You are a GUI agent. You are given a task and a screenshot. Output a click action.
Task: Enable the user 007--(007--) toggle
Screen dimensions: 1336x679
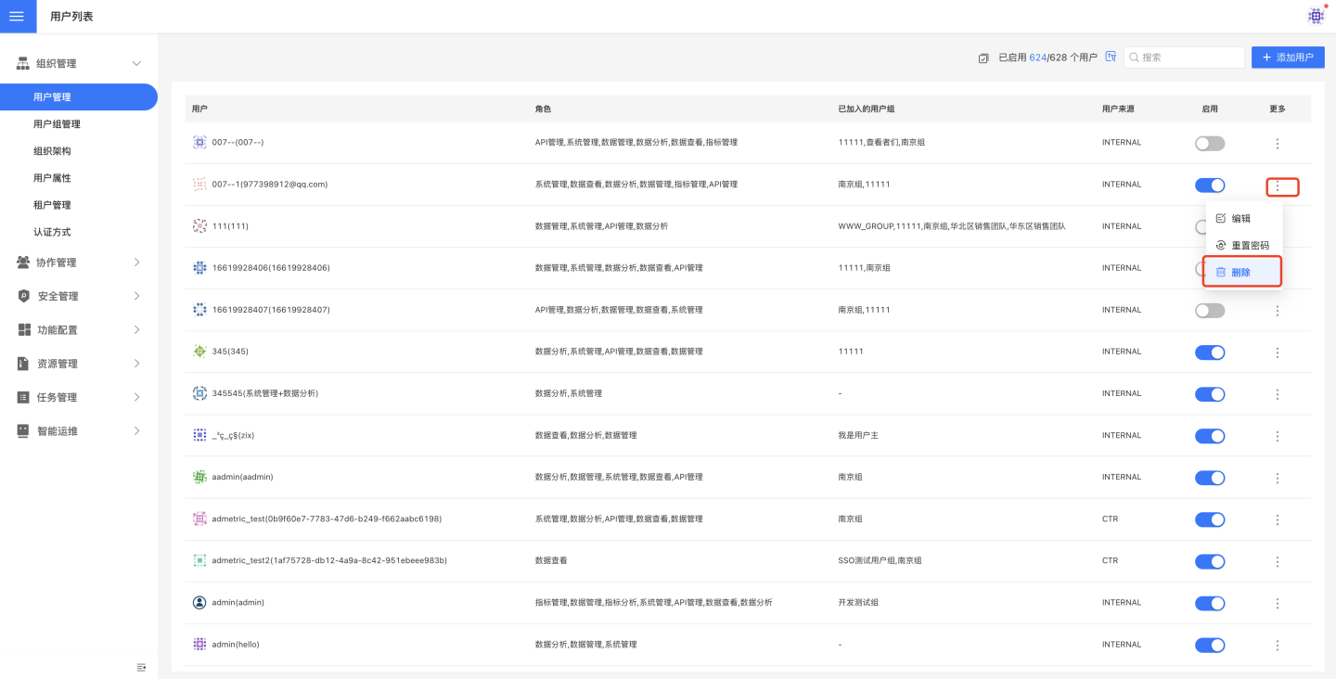point(1210,144)
